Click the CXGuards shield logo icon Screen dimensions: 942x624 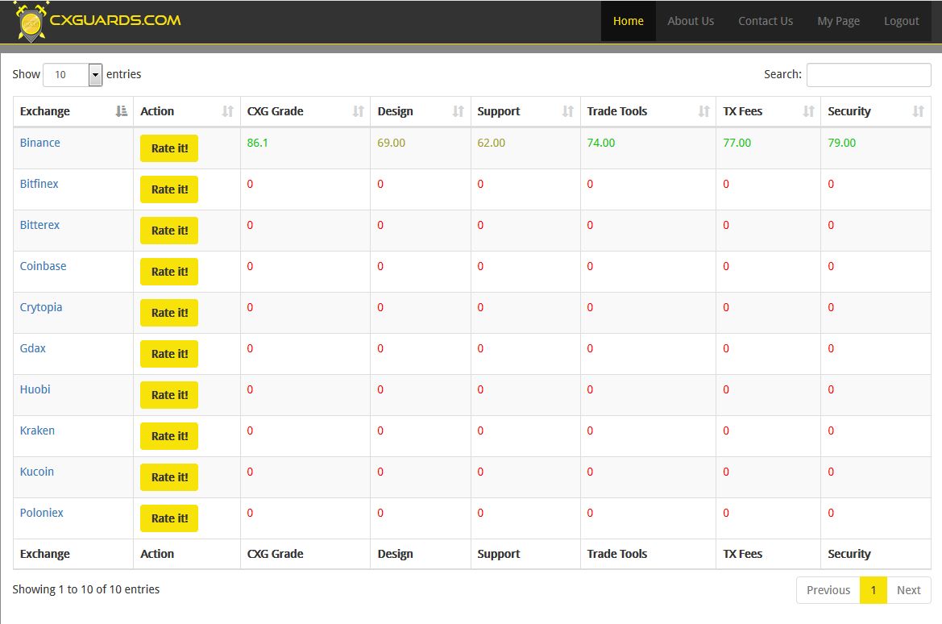(31, 22)
